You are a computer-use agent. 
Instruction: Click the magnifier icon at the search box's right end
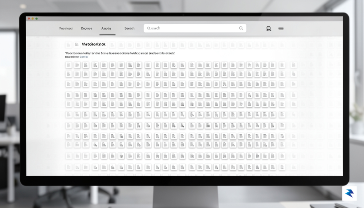tap(241, 28)
